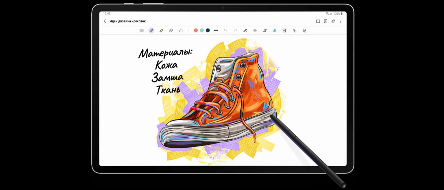
Task: Open the blue letter A style tool
Action: [x=275, y=31]
